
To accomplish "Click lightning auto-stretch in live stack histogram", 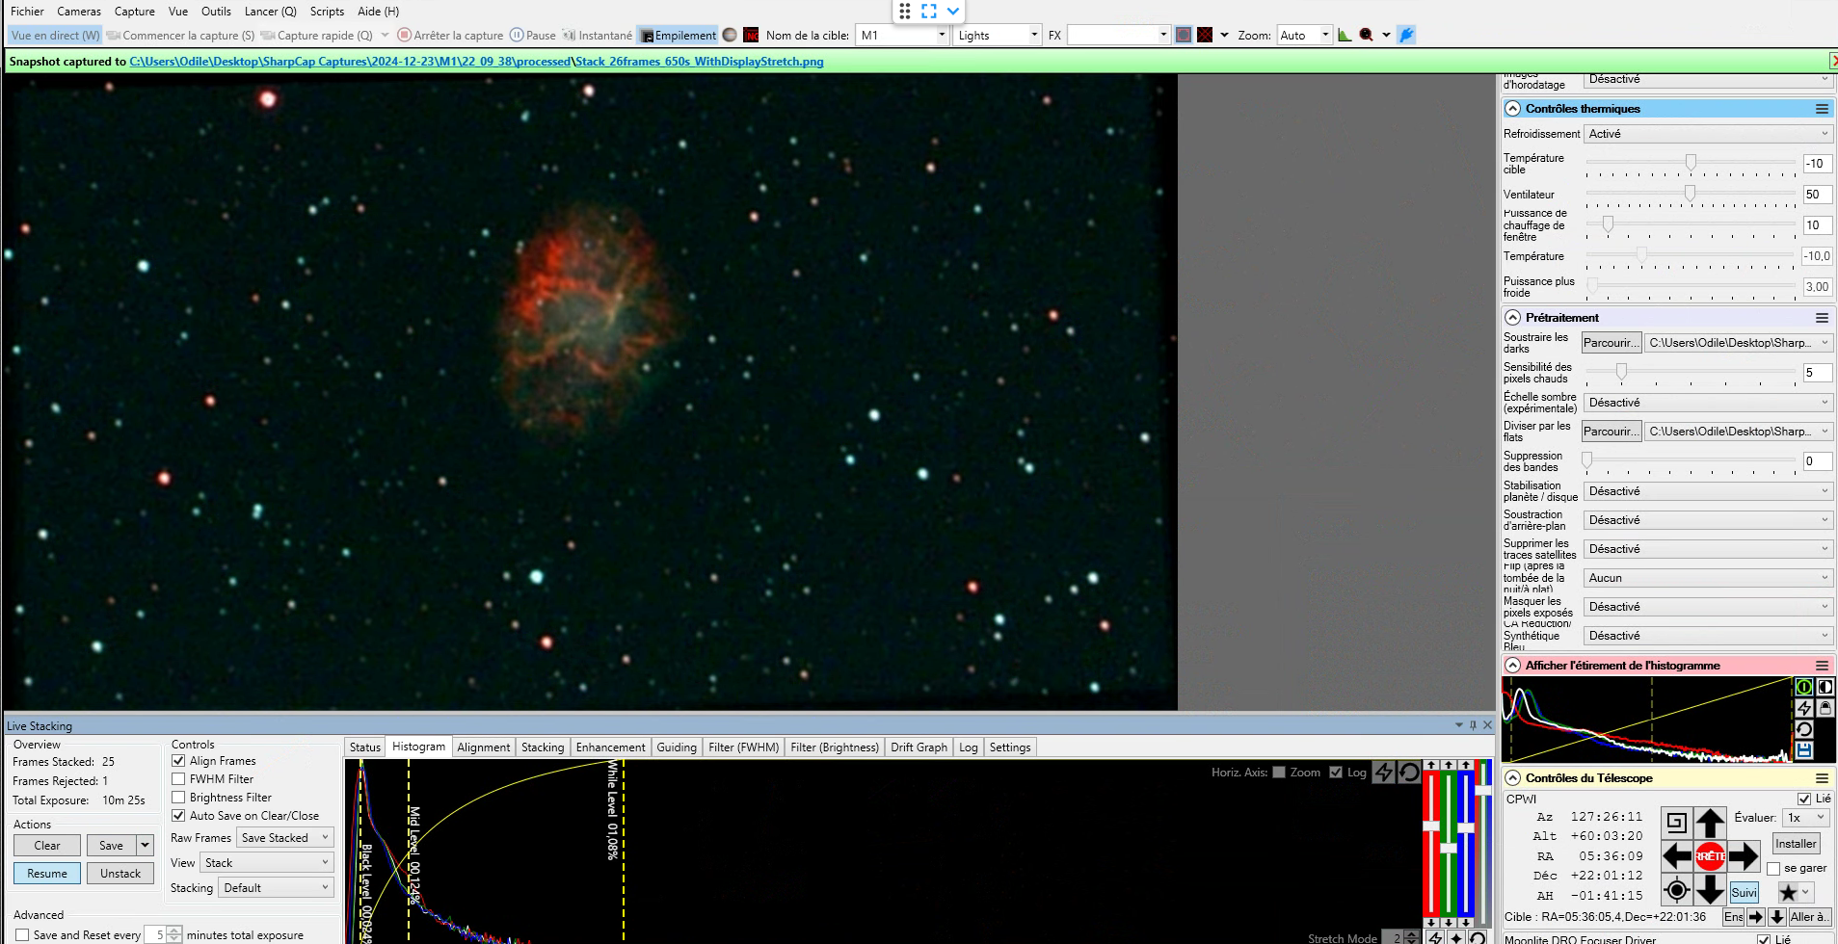I will (1384, 772).
